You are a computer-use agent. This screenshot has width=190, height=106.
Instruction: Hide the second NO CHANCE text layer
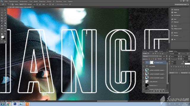(x=143, y=67)
